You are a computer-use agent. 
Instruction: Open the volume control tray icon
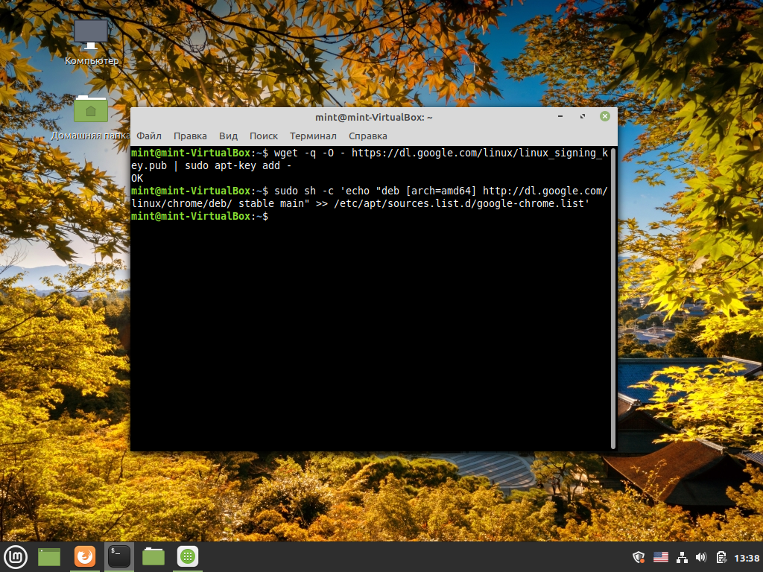point(701,557)
